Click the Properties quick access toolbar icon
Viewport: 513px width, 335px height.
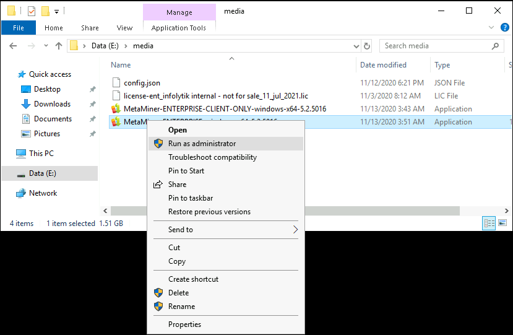click(32, 11)
